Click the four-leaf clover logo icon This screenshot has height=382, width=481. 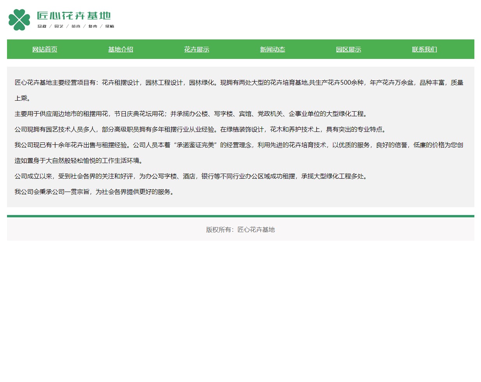coord(19,20)
